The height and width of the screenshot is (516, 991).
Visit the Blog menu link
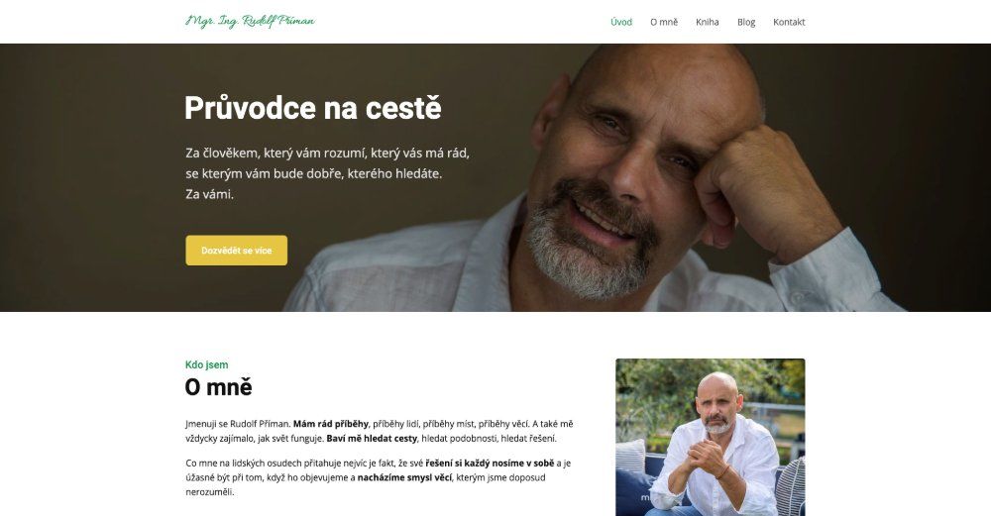pyautogui.click(x=746, y=22)
